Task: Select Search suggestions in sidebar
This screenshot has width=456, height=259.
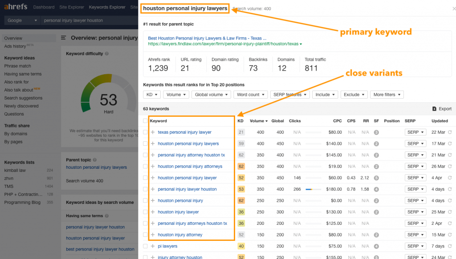Action: (x=23, y=98)
